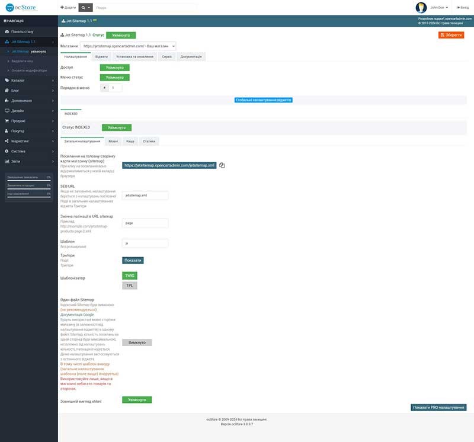
Task: Toggle the module Статус Увімкнуто switch
Action: [x=121, y=36]
